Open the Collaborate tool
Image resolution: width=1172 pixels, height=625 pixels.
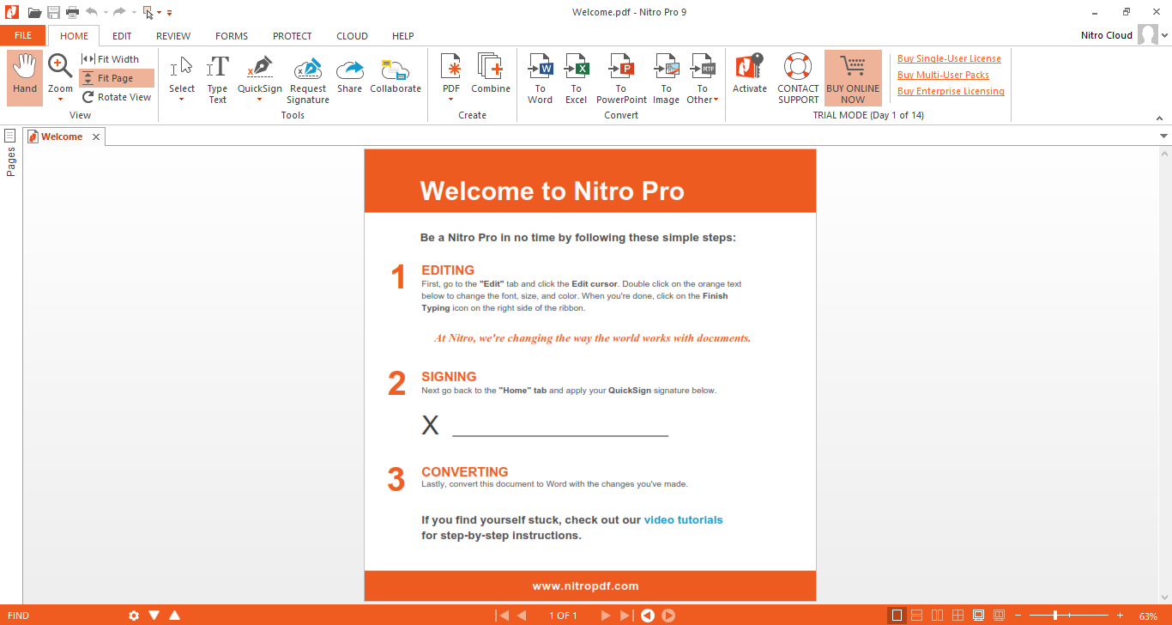point(396,76)
